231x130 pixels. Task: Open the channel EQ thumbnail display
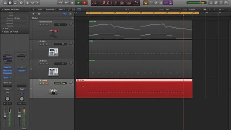(8, 60)
